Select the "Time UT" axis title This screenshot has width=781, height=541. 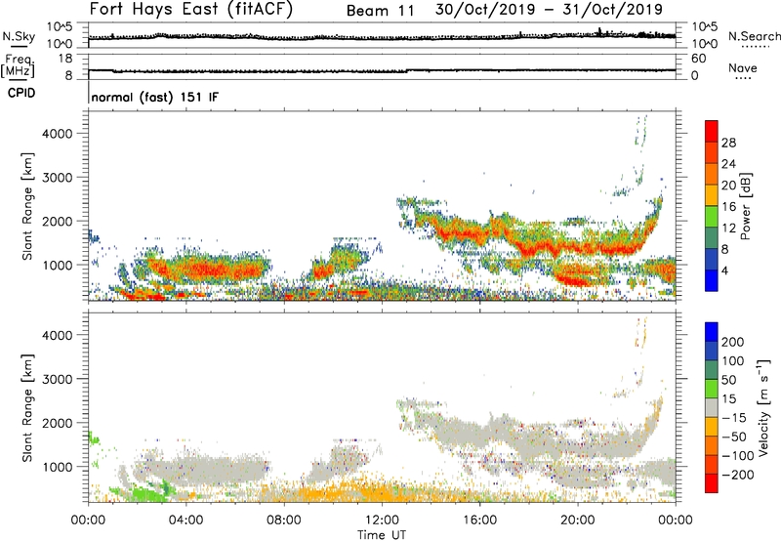382,535
